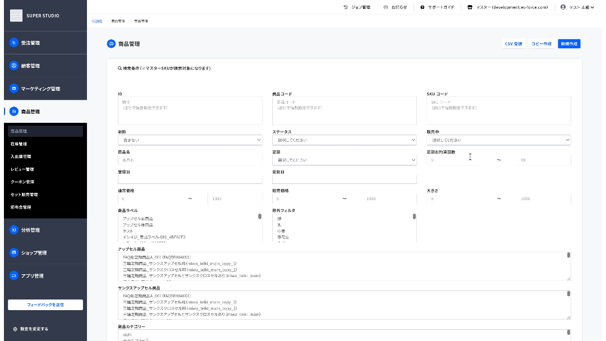The width and height of the screenshot is (606, 341).
Task: Click the 除外フィルタ list scrollbar
Action: click(414, 216)
